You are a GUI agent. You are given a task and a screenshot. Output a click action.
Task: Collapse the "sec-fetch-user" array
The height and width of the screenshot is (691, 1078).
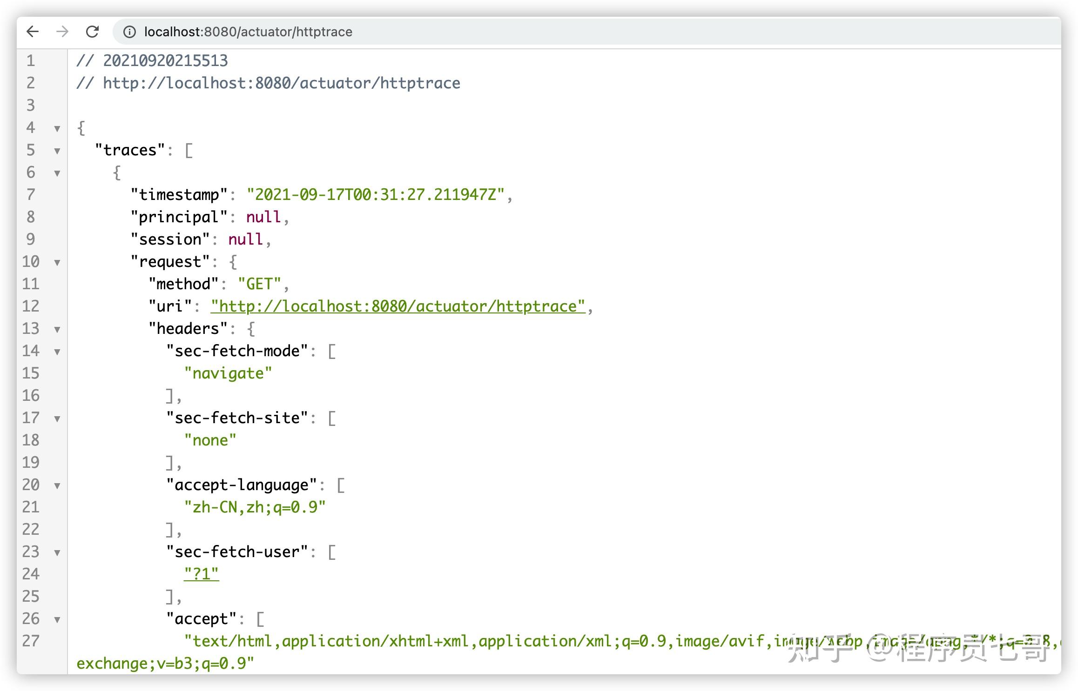pyautogui.click(x=57, y=553)
